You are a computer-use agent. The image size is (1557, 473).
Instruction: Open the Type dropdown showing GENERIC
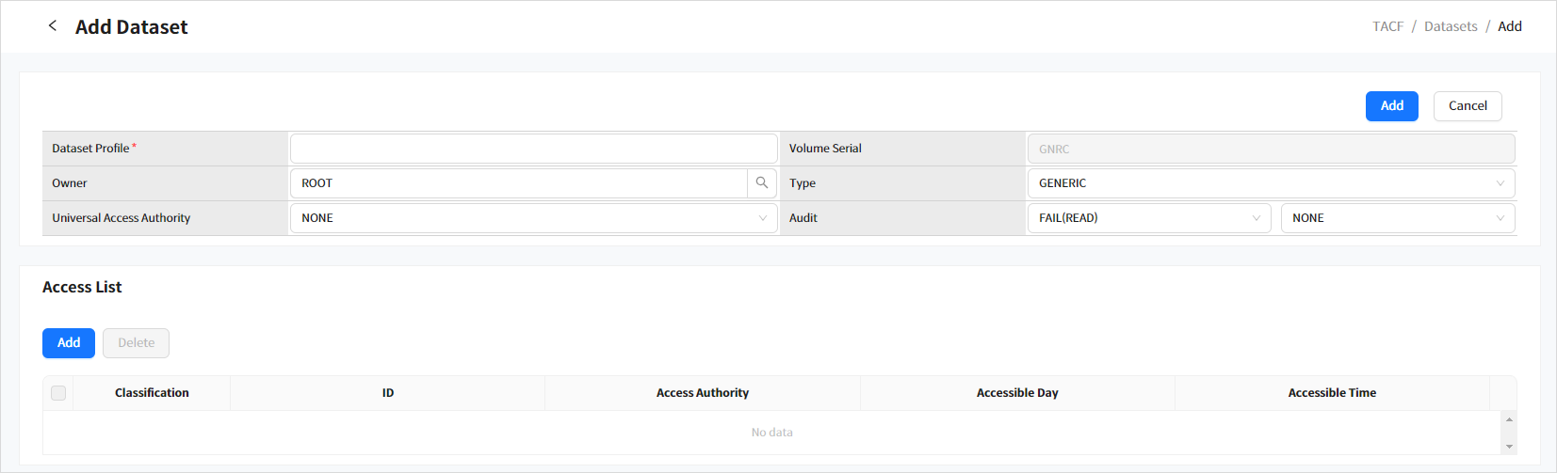[x=1270, y=183]
